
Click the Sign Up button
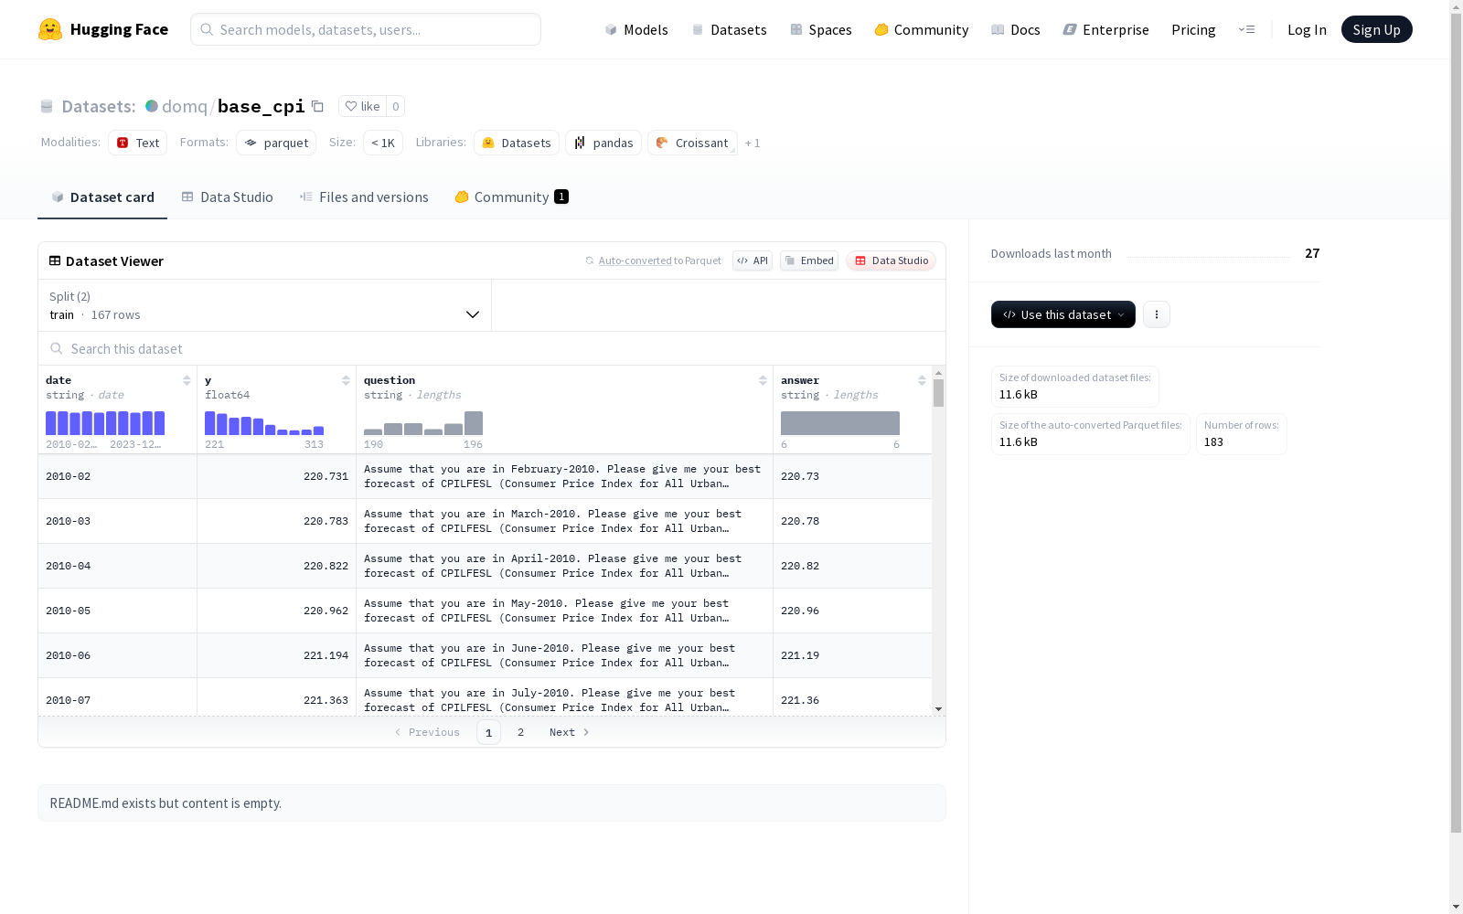pyautogui.click(x=1377, y=29)
